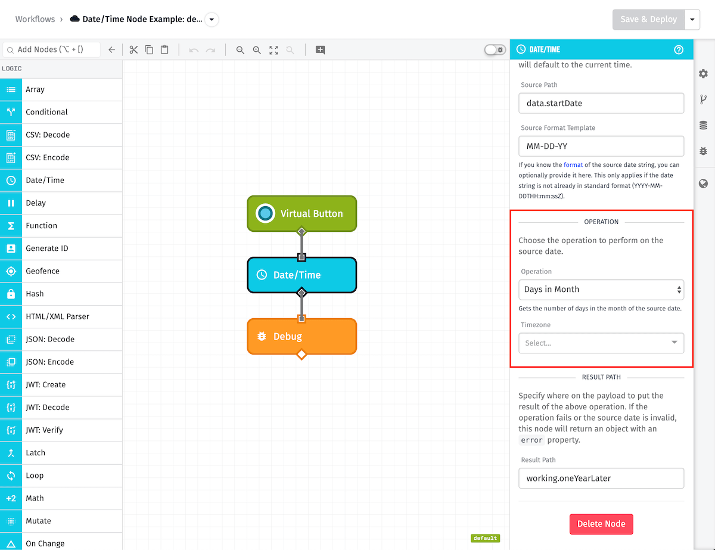715x550 pixels.
Task: Go to Workflows breadcrumb
Action: pos(35,19)
